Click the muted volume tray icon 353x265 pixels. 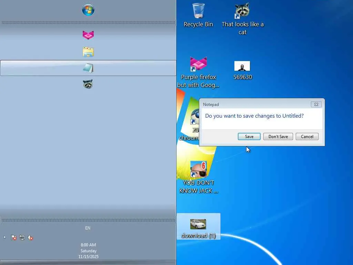pos(30,237)
